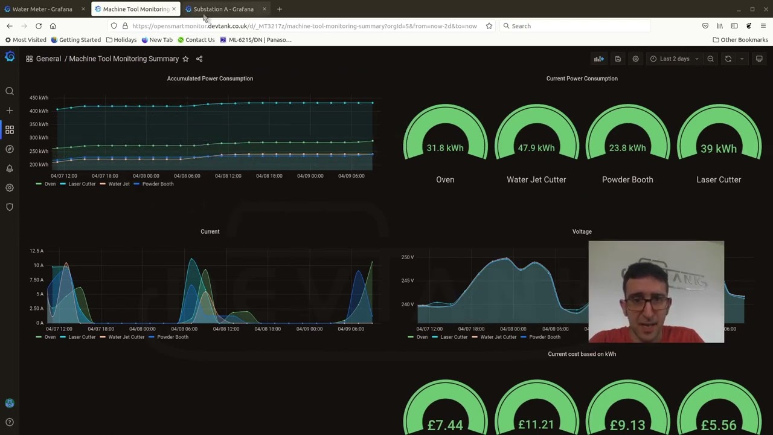Share the dashboard via share icon
The width and height of the screenshot is (773, 435).
pos(199,59)
